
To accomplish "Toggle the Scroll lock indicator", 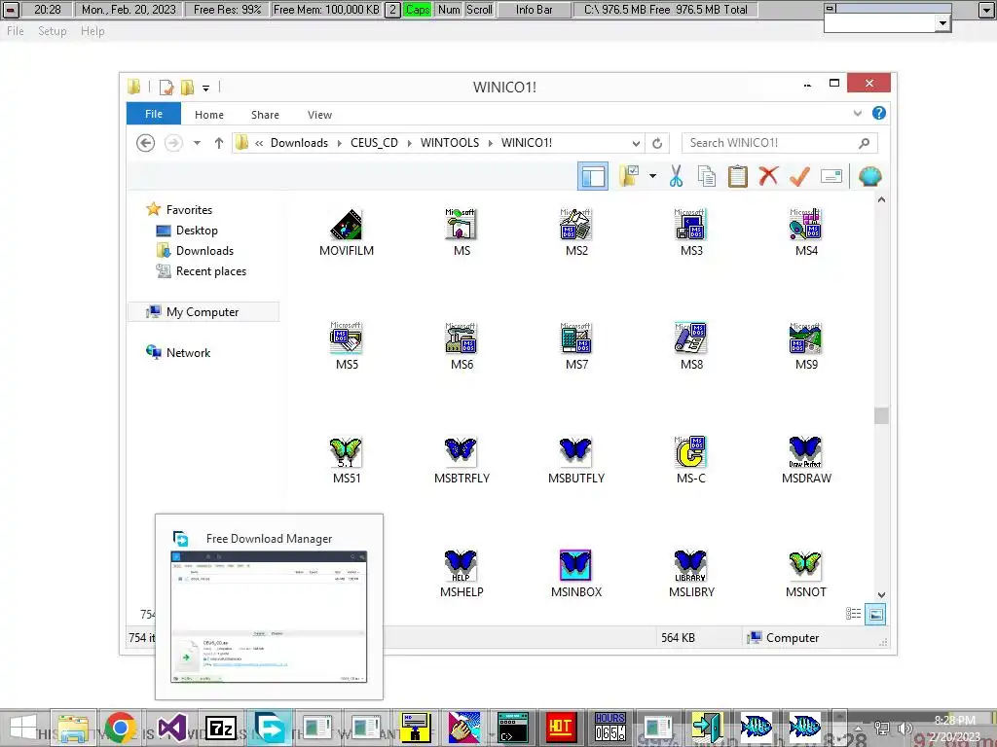I will pyautogui.click(x=479, y=10).
